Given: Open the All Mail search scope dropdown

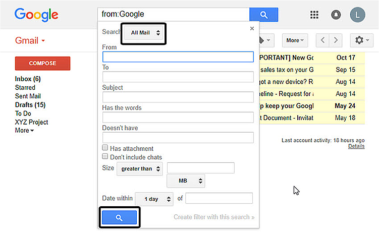Looking at the screenshot, I should pyautogui.click(x=144, y=33).
